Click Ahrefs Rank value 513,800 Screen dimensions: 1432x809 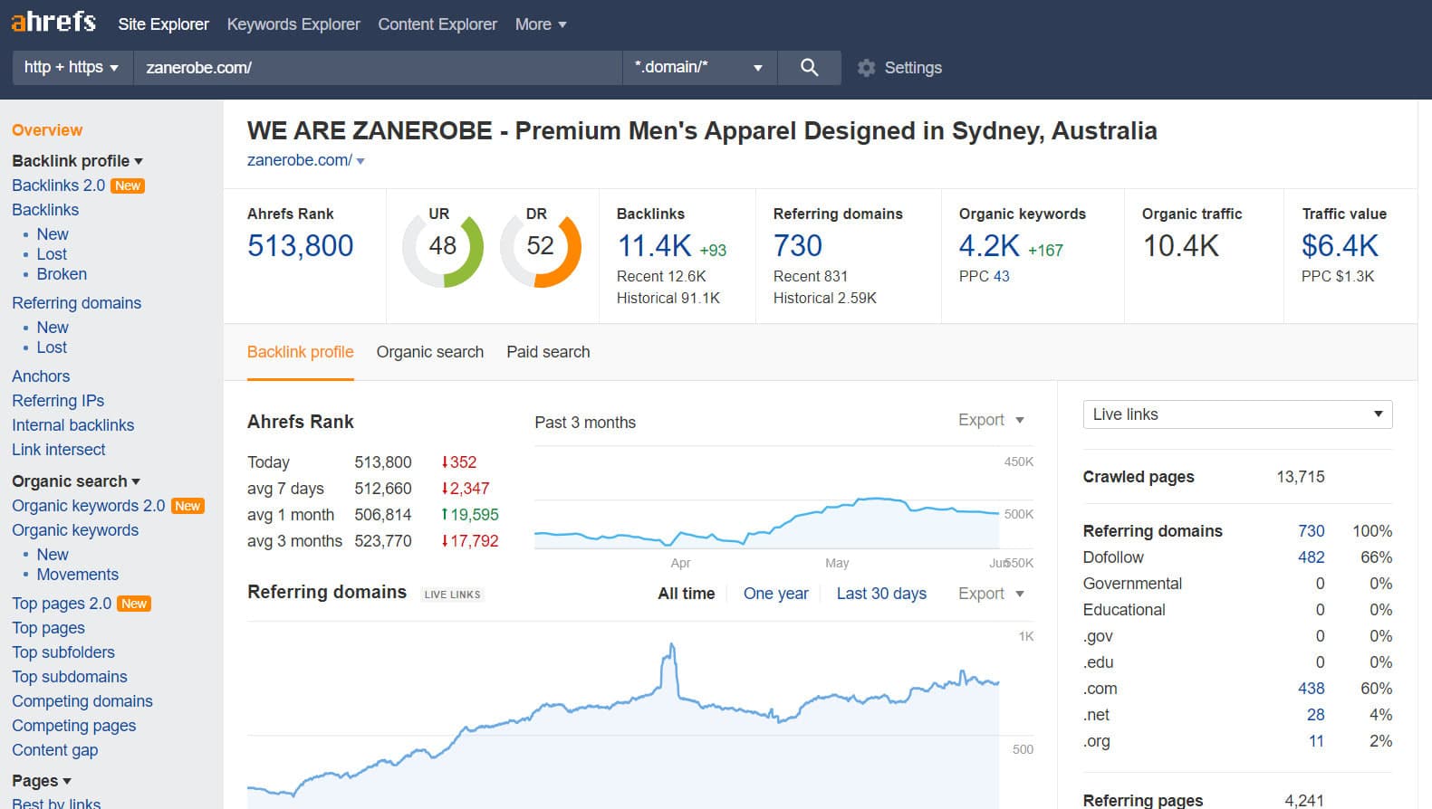[301, 245]
